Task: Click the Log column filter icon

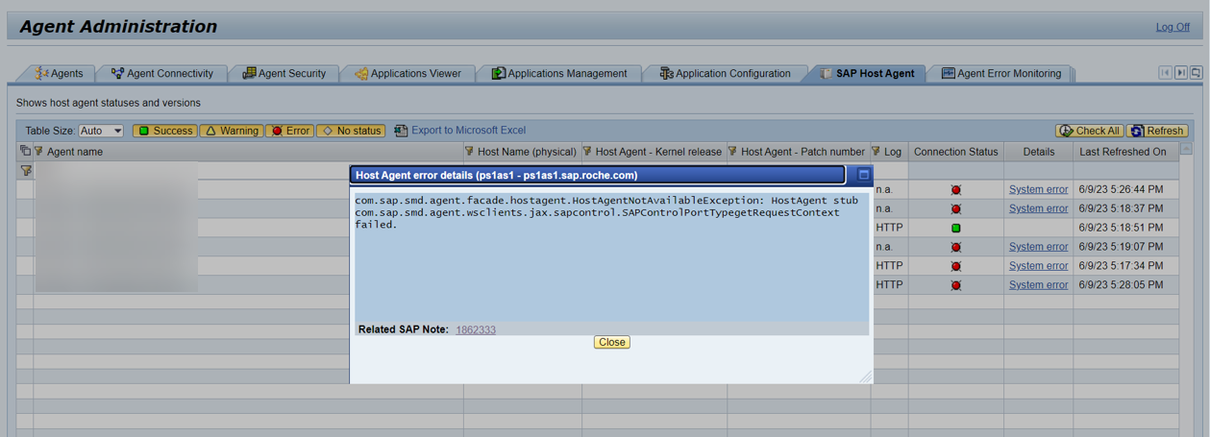Action: point(877,151)
